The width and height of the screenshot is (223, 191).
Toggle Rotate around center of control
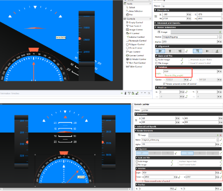(x=164, y=84)
